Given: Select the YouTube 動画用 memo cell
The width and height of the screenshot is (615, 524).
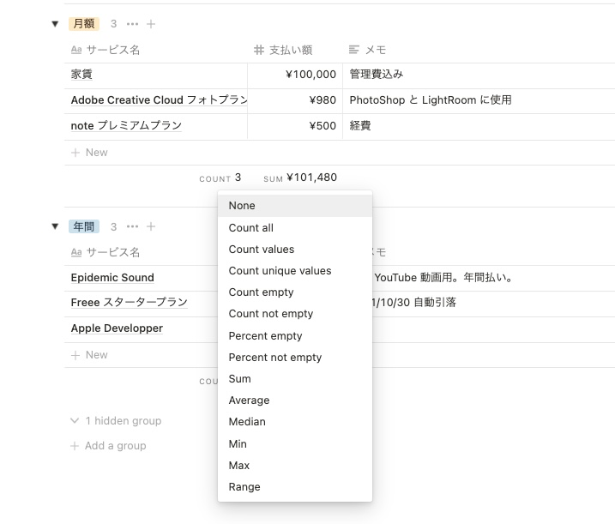Looking at the screenshot, I should [493, 278].
